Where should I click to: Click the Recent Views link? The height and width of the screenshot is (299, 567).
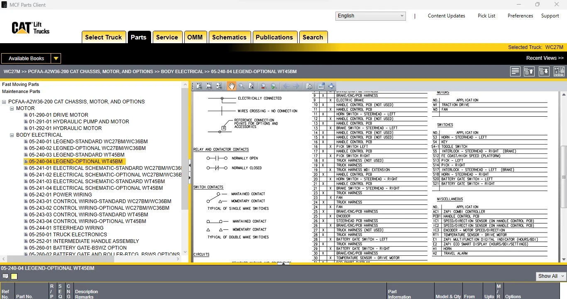click(545, 58)
